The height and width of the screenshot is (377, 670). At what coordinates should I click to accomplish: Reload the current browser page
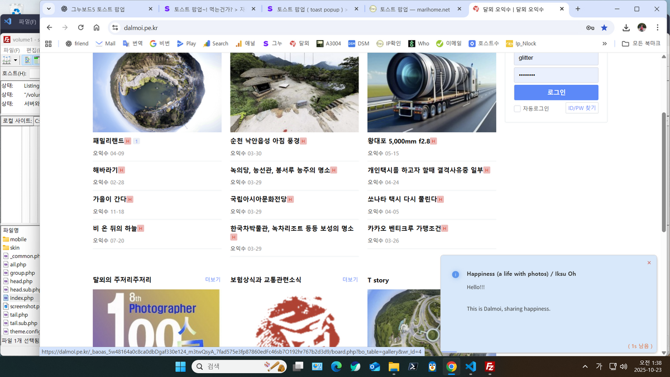(81, 27)
